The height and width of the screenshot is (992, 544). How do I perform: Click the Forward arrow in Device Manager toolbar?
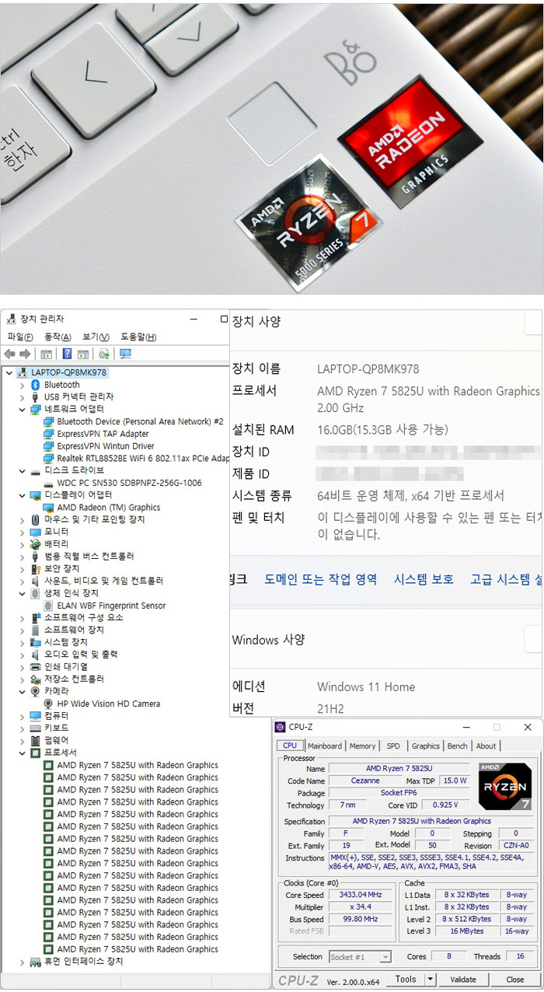(x=25, y=354)
